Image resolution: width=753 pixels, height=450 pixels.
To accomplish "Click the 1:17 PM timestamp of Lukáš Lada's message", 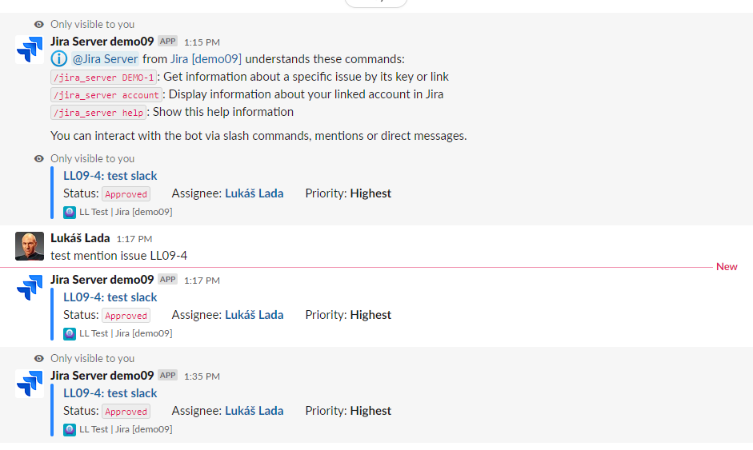I will pyautogui.click(x=134, y=239).
